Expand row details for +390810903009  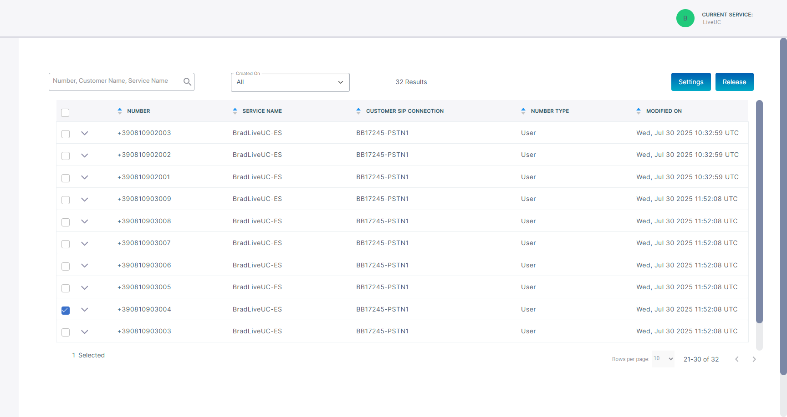click(x=85, y=199)
